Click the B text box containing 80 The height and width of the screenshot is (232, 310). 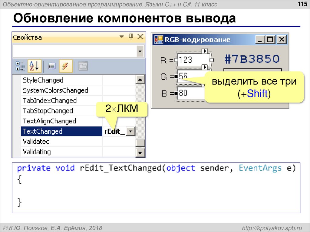click(x=191, y=93)
